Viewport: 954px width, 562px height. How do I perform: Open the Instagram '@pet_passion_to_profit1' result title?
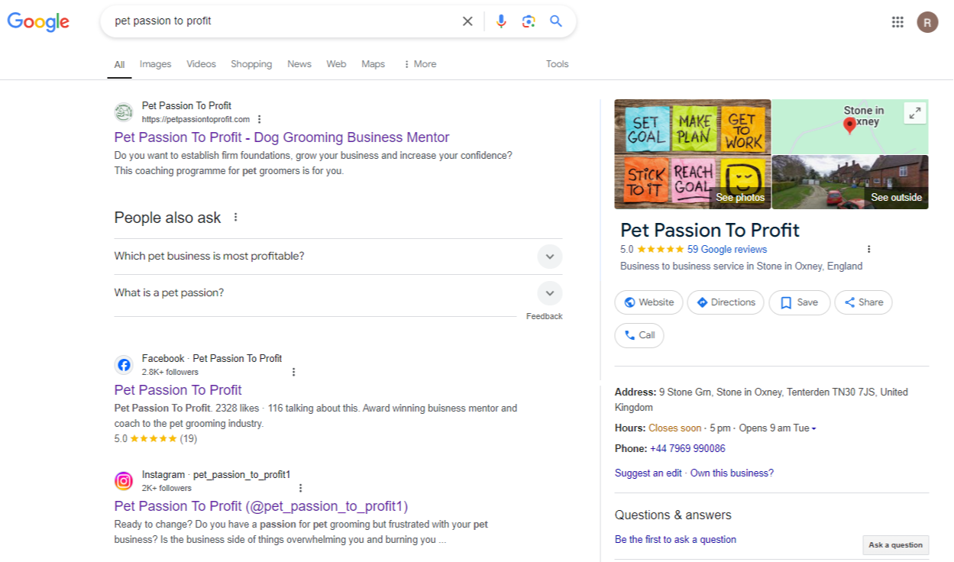pyautogui.click(x=261, y=506)
